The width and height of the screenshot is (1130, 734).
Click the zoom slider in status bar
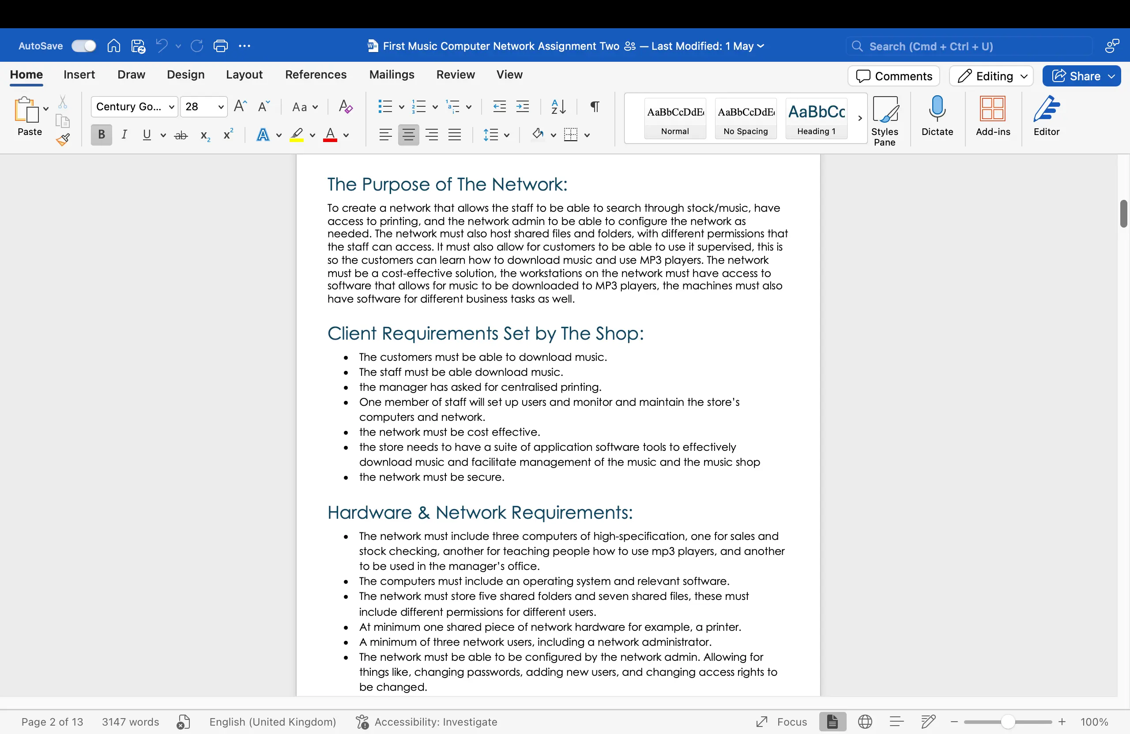[1007, 722]
